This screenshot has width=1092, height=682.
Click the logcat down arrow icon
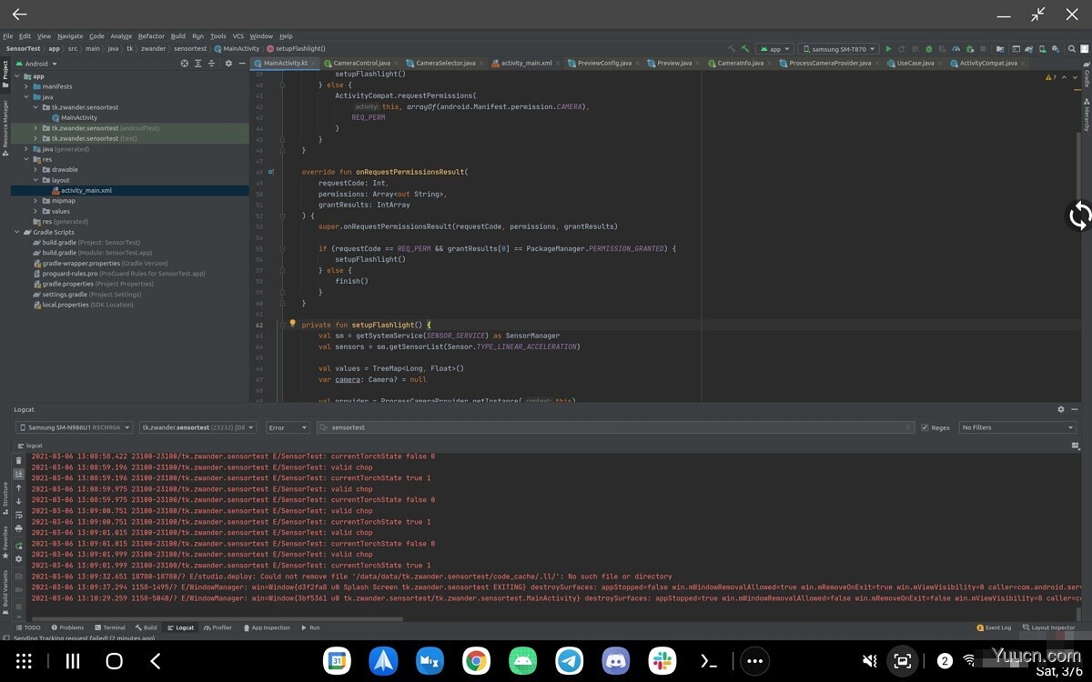click(18, 502)
